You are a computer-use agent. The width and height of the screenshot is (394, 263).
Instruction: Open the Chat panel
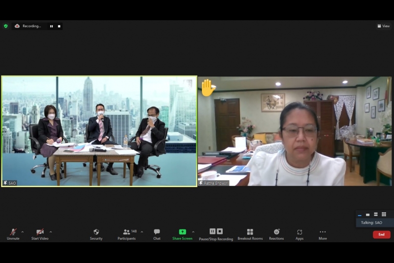tap(157, 234)
